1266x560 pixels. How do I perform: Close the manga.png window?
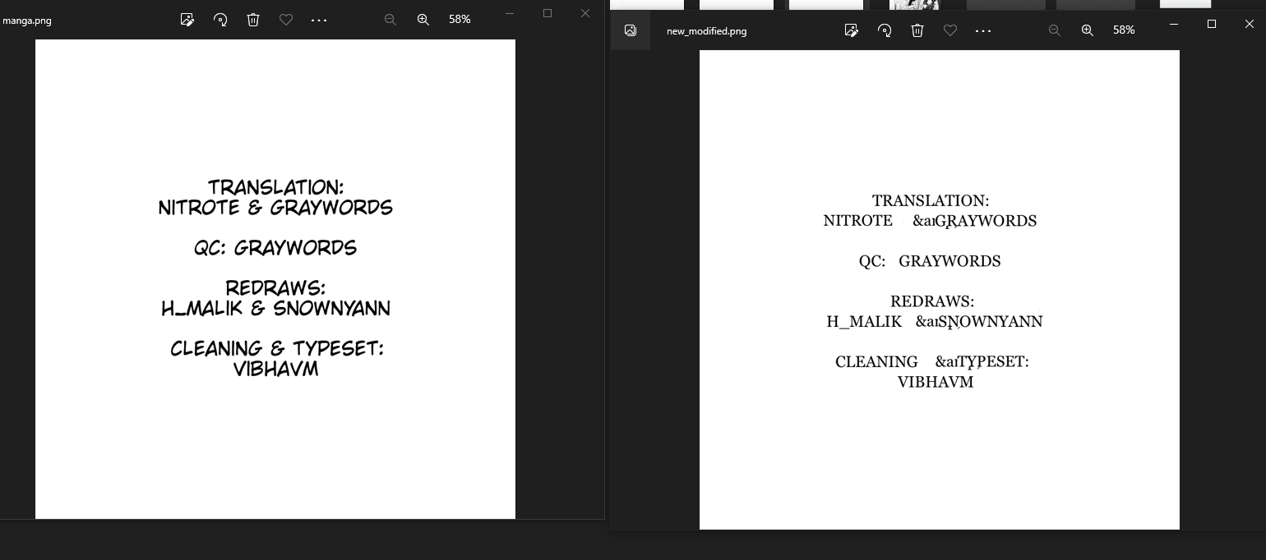tap(585, 13)
